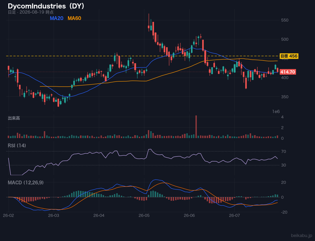Viewport: 315px width, 241px height.
Task: Click the 500 price axis label
Action: coord(285,39)
